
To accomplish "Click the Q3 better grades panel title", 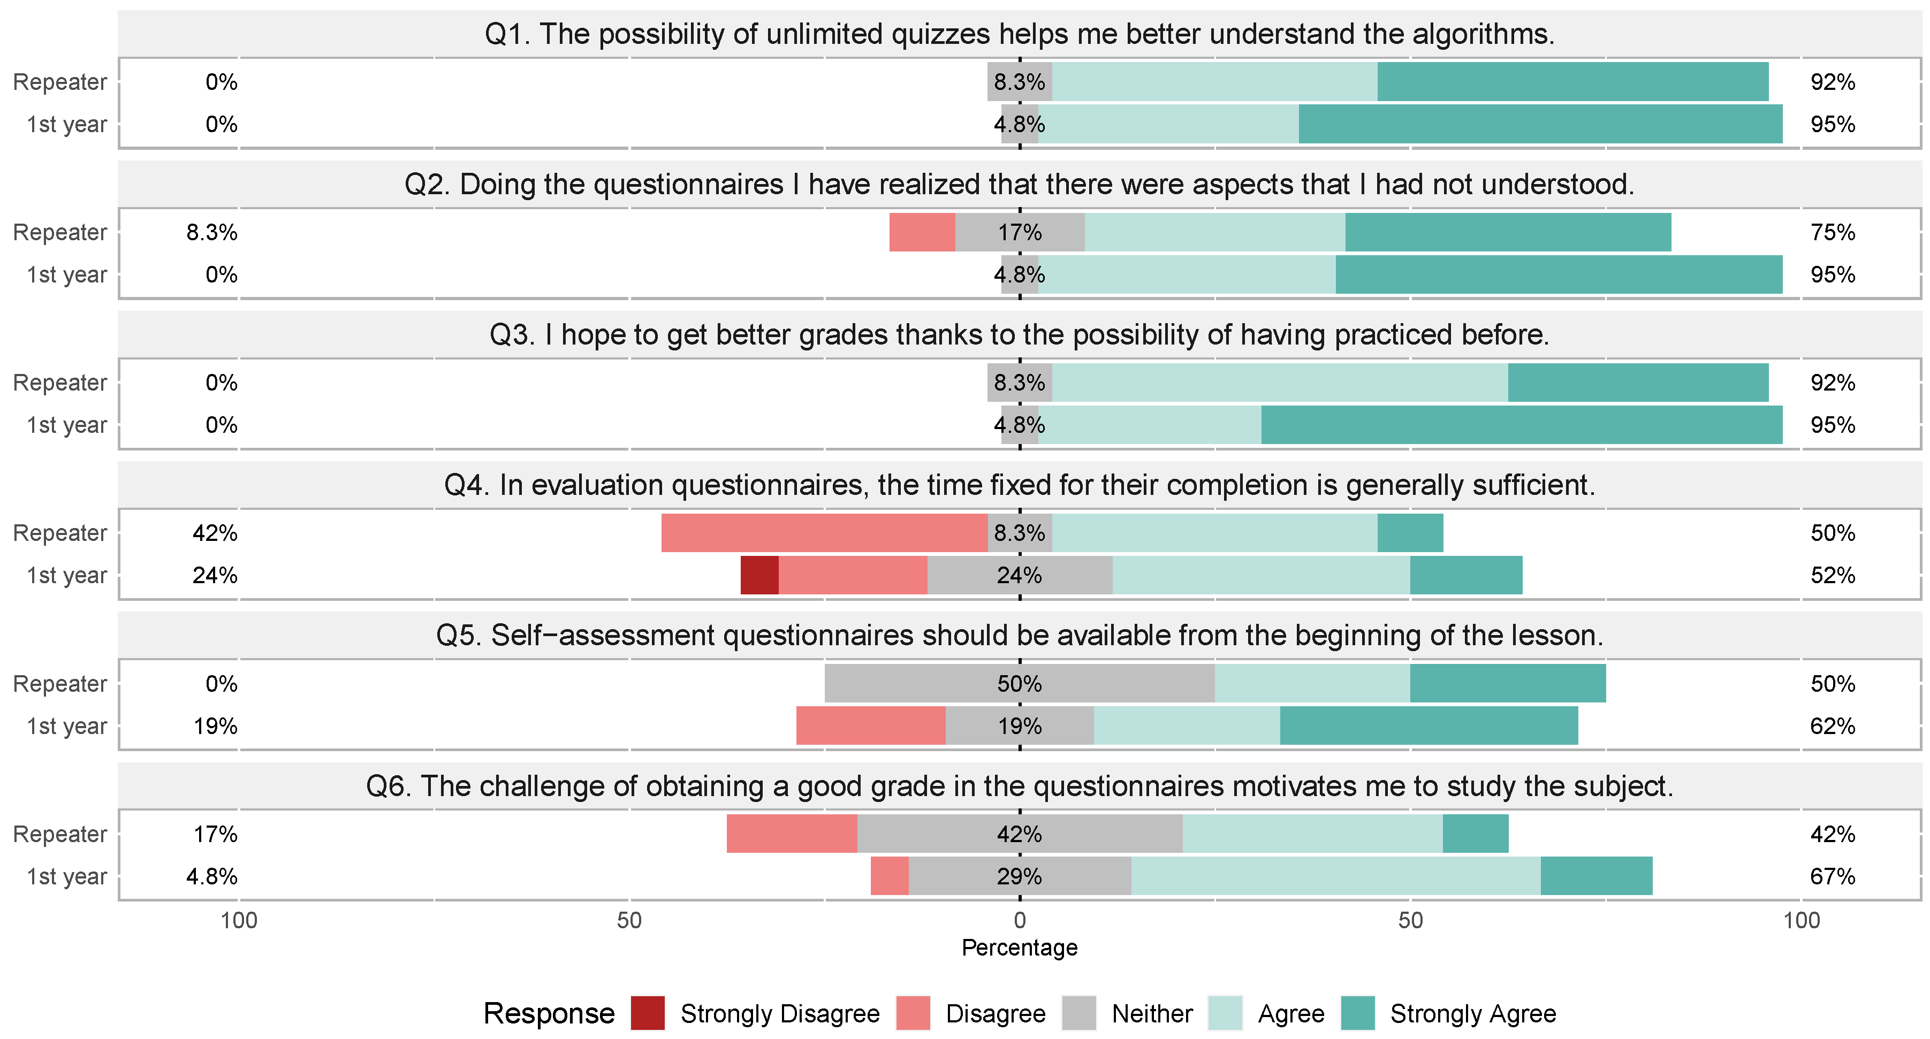I will click(x=1019, y=335).
